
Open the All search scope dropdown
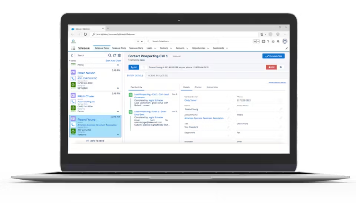[x=140, y=41]
